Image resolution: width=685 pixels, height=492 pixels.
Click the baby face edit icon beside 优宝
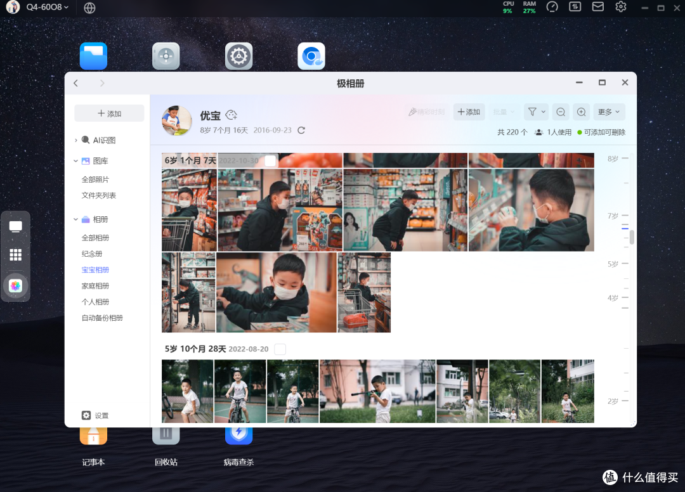[x=231, y=115]
